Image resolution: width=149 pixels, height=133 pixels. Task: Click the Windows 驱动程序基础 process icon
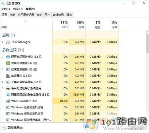pyautogui.click(x=8, y=120)
